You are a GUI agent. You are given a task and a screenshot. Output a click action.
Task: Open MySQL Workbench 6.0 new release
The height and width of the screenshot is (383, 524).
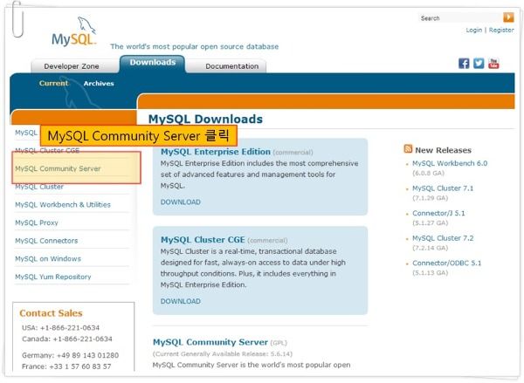pyautogui.click(x=450, y=163)
